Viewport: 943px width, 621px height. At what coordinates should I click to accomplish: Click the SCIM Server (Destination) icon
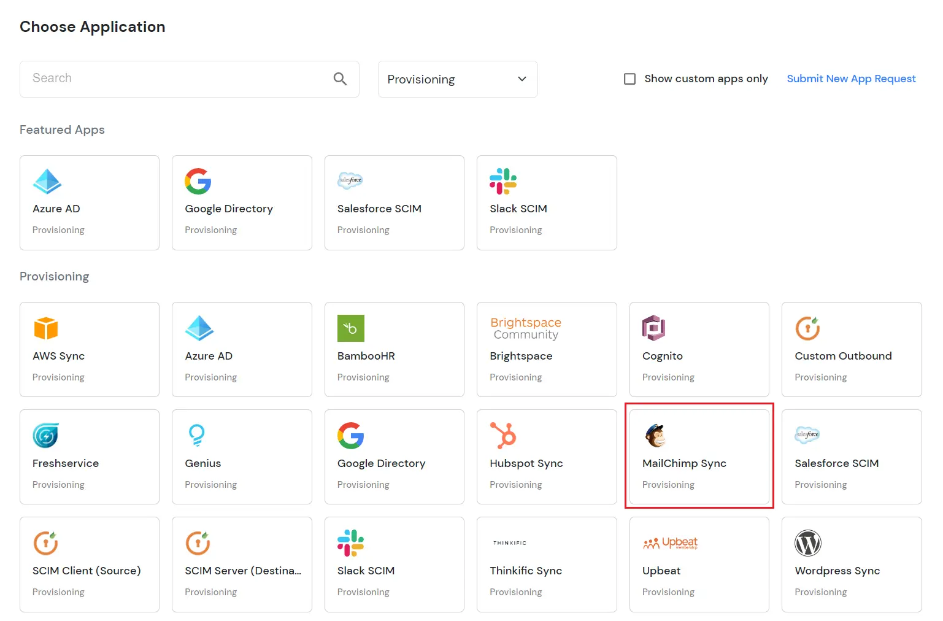click(198, 543)
